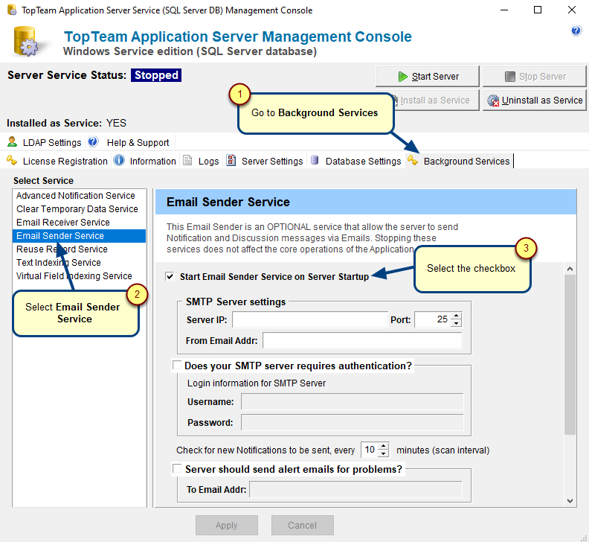Click the Help & Support question mark icon
589x542 pixels.
tap(92, 142)
